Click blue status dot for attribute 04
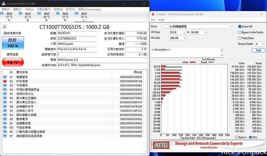Viewport: 267px width, 156px height. coord(5,89)
